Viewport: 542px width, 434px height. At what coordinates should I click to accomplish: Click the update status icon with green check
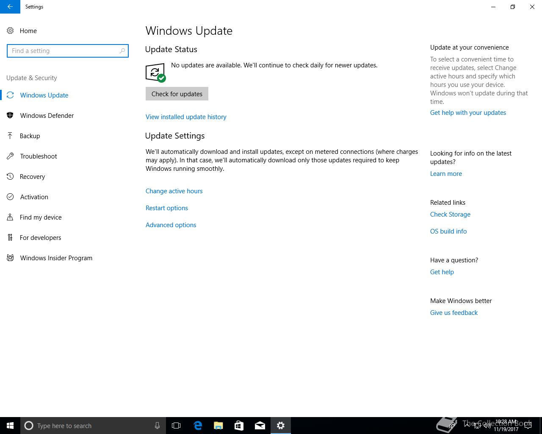(155, 73)
